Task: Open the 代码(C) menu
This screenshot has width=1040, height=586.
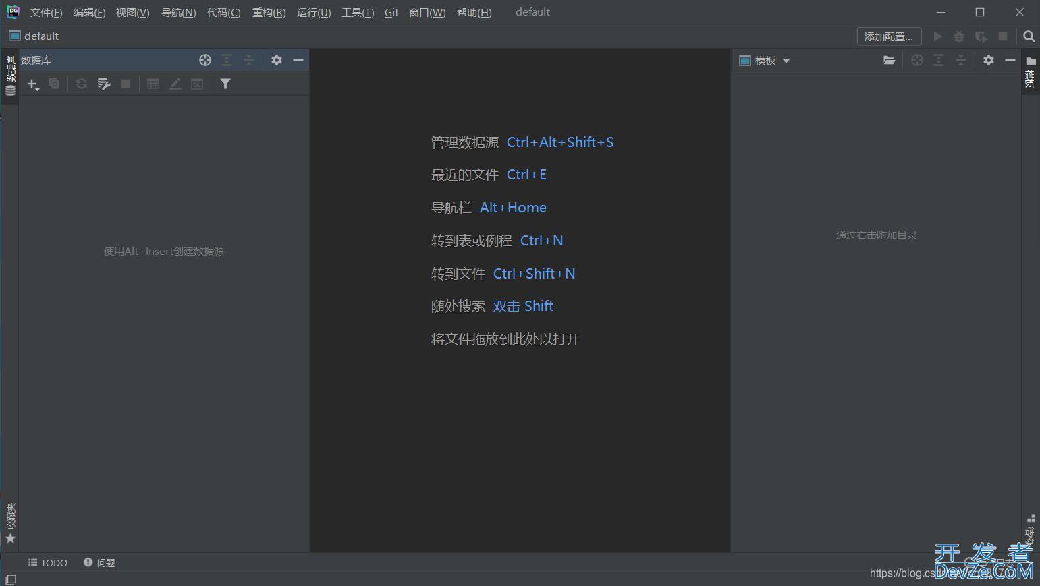Action: (x=223, y=13)
